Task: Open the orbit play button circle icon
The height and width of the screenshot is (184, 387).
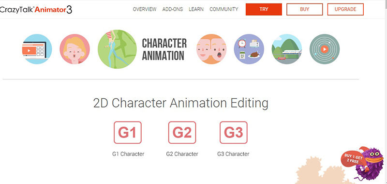Action: point(325,49)
